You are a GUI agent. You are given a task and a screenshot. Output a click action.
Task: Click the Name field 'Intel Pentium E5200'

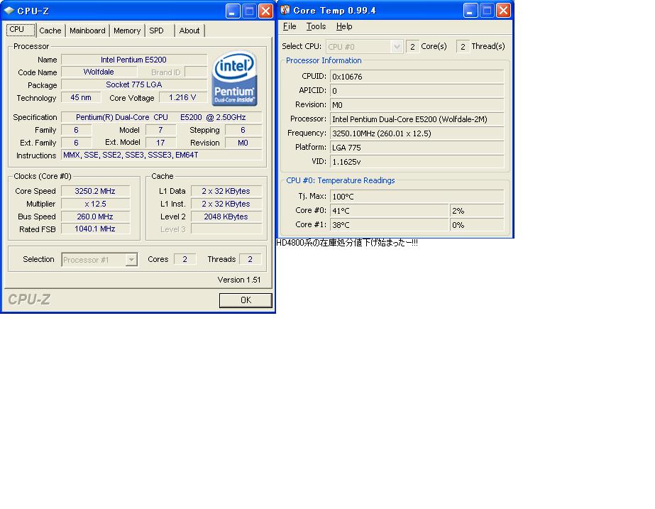point(133,60)
